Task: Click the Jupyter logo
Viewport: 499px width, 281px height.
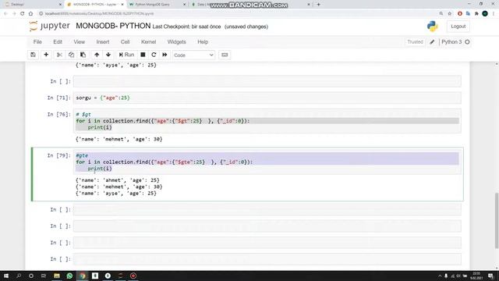Action: point(49,26)
